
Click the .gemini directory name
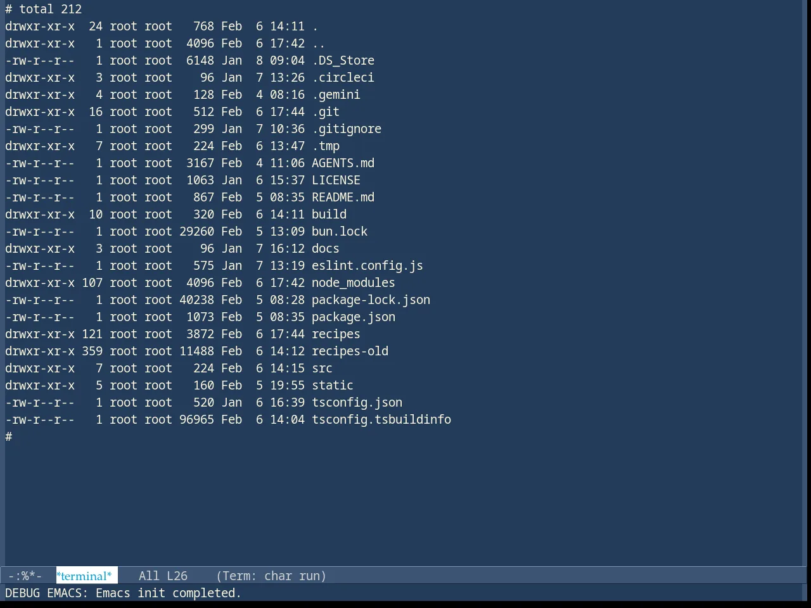336,94
